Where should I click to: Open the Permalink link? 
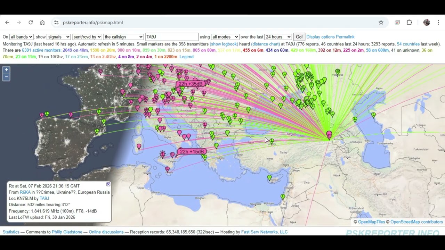pos(345,37)
